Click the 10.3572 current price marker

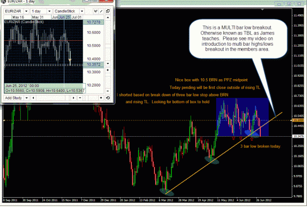pyautogui.click(x=94, y=64)
